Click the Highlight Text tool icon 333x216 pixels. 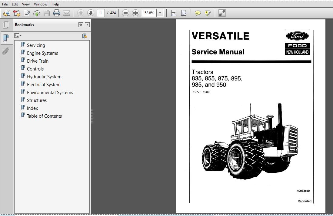[208, 13]
